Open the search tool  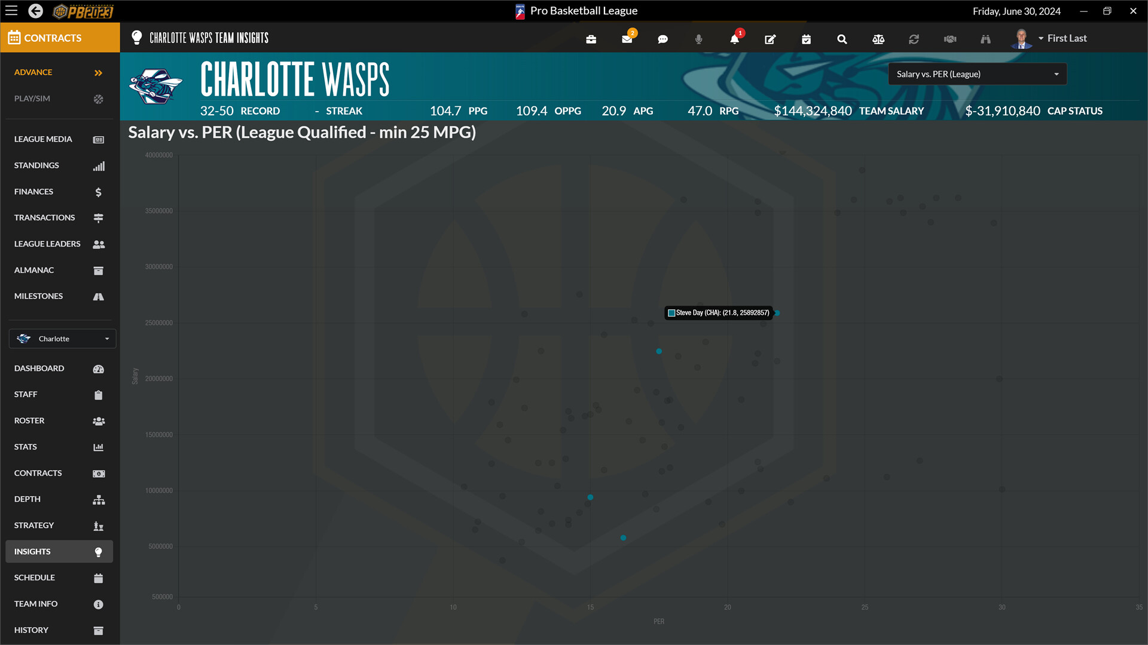842,38
